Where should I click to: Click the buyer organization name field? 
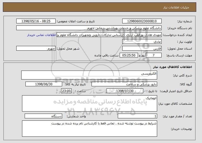click(89, 28)
